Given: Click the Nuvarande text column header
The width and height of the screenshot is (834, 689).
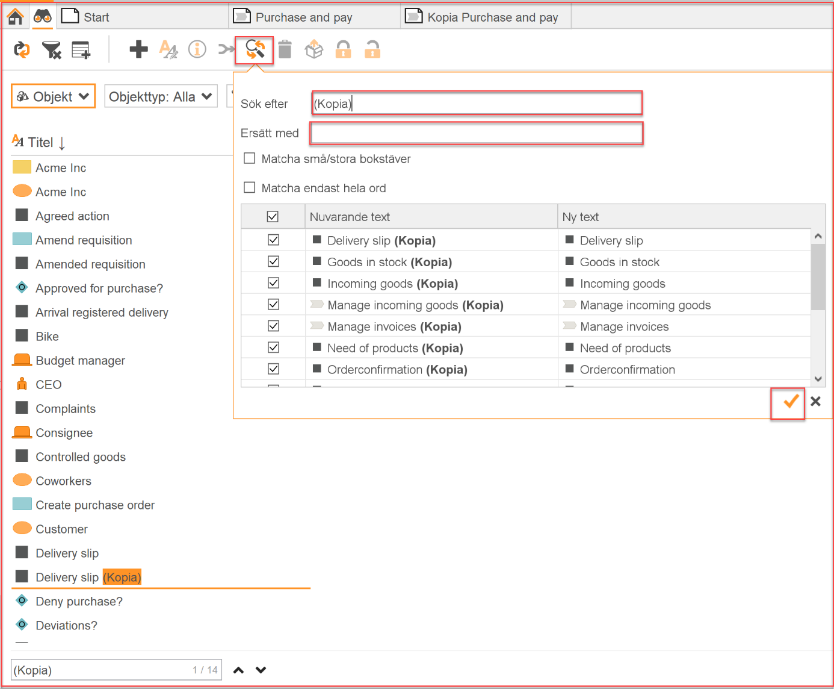Looking at the screenshot, I should 431,217.
